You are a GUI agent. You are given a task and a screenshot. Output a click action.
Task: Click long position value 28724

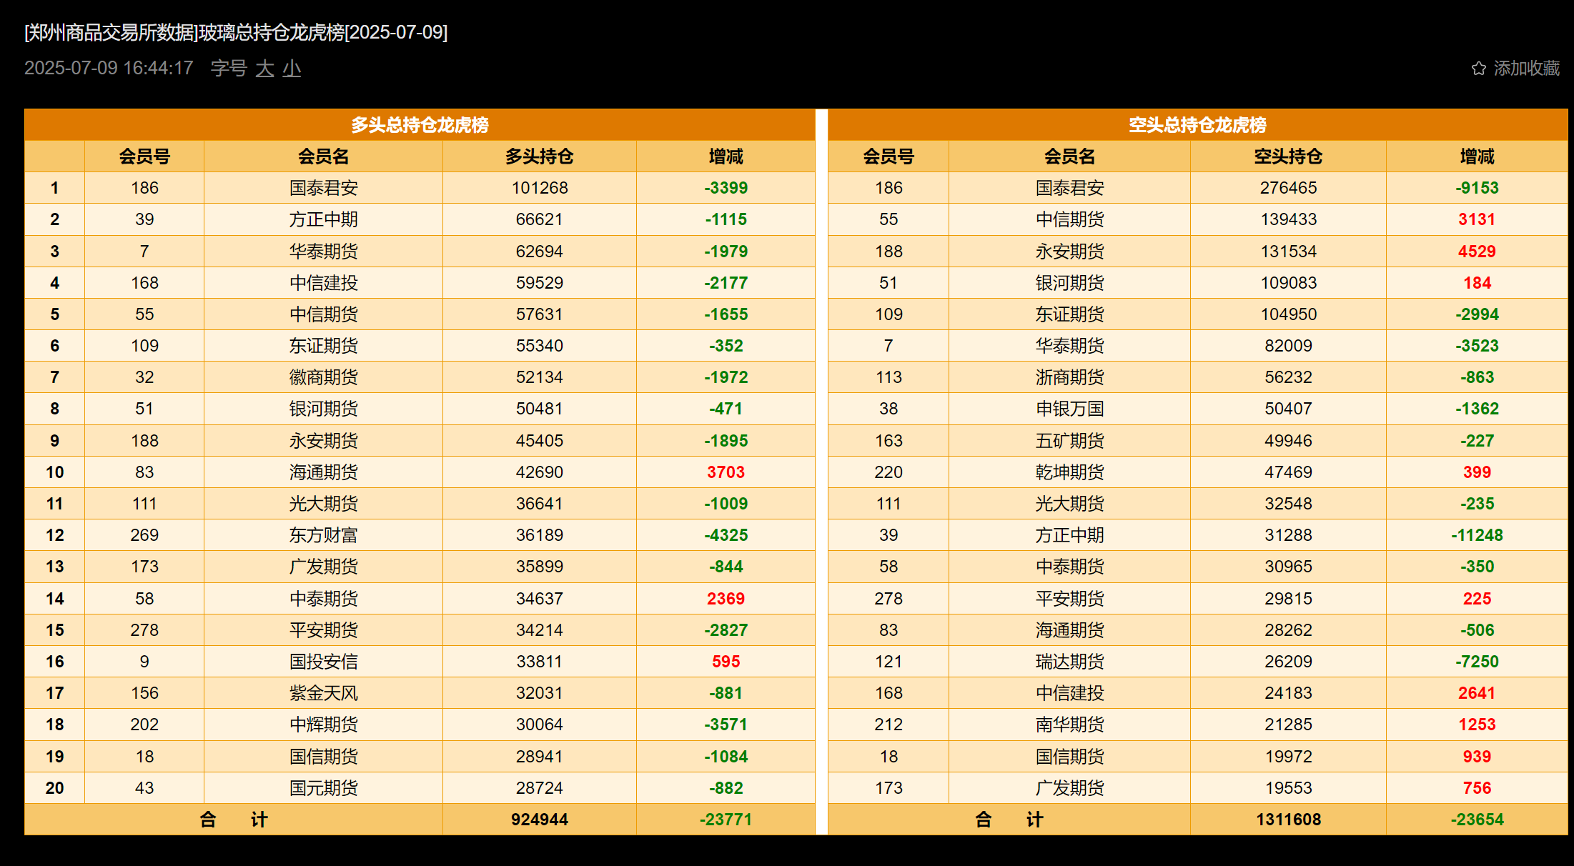pos(540,788)
